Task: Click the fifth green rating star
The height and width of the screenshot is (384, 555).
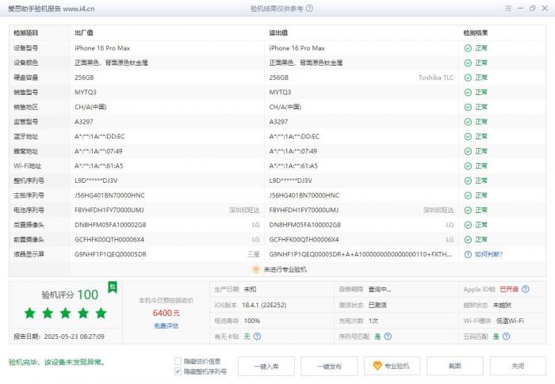Action: [x=101, y=313]
